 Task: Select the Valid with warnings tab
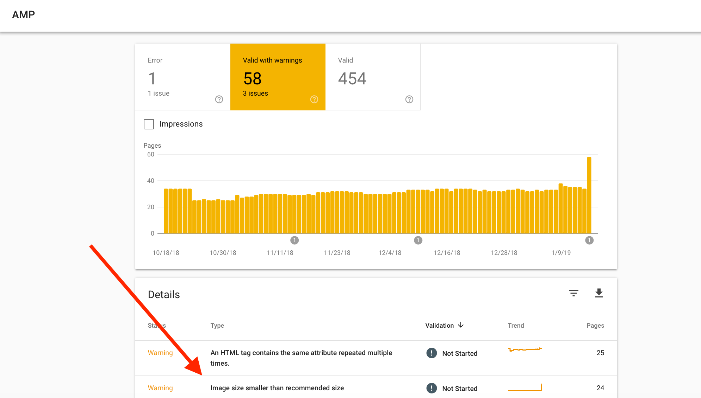[x=278, y=77]
